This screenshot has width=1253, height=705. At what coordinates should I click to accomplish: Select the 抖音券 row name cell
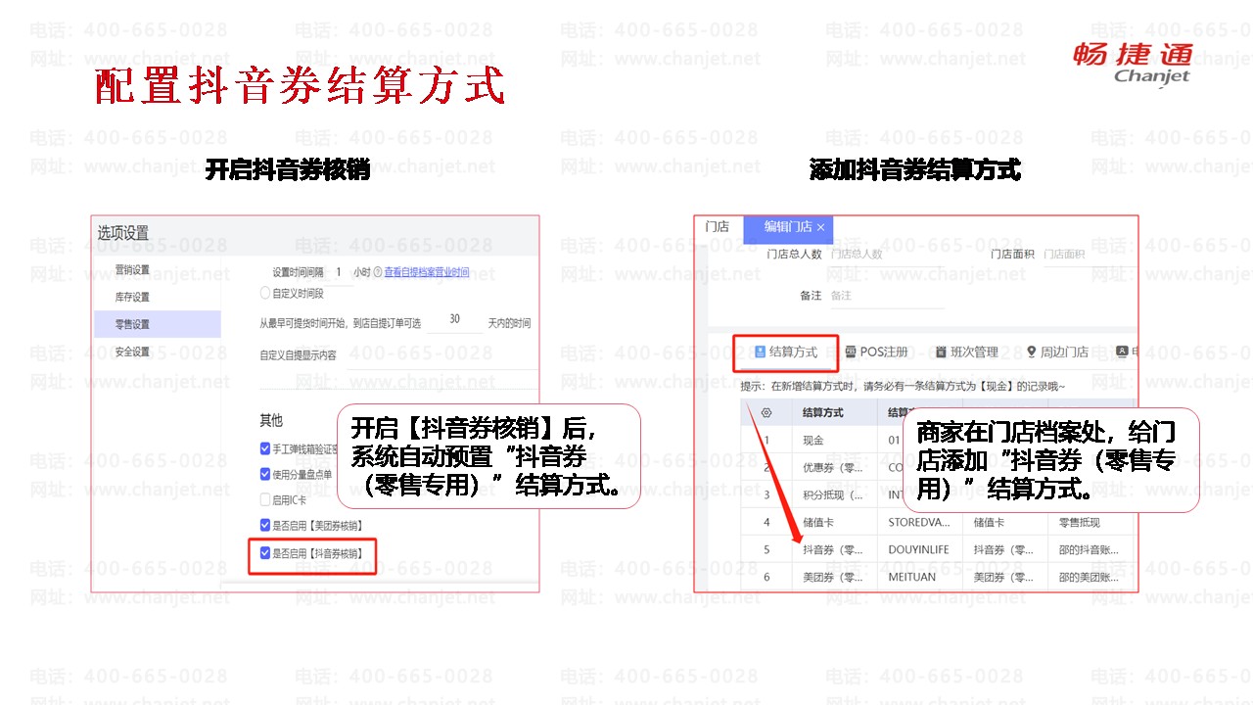(x=834, y=550)
